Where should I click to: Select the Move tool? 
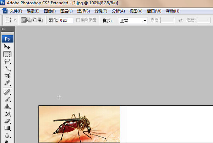7,47
